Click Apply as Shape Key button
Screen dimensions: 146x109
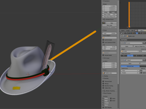pyautogui.click(x=140, y=46)
